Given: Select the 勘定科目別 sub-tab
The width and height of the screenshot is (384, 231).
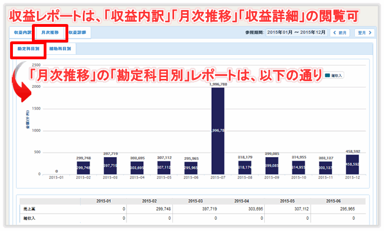Looking at the screenshot, I should [x=27, y=49].
